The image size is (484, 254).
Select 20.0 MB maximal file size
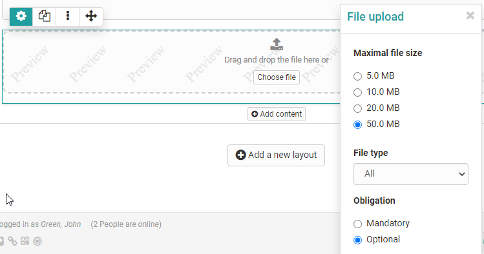[x=357, y=108]
